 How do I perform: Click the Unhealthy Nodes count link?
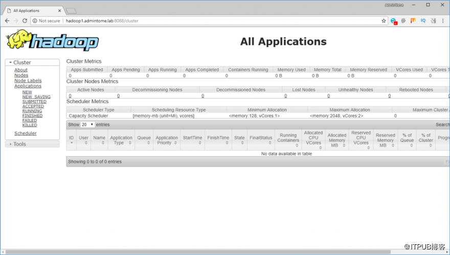point(329,96)
